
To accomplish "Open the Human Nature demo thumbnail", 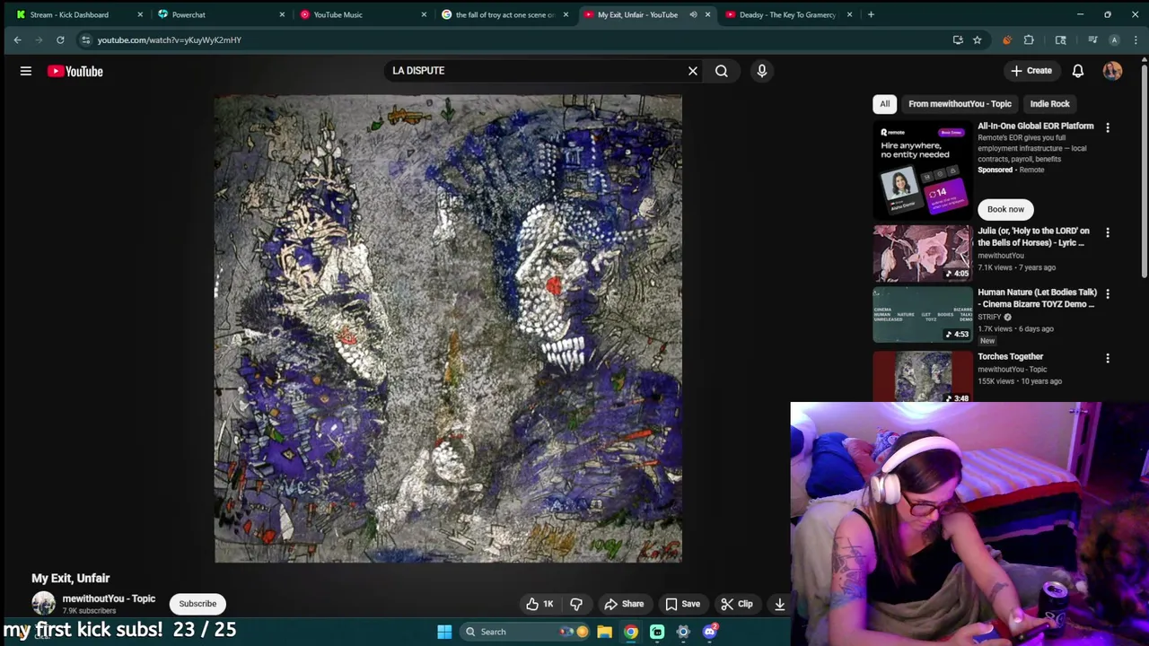I will 923,314.
